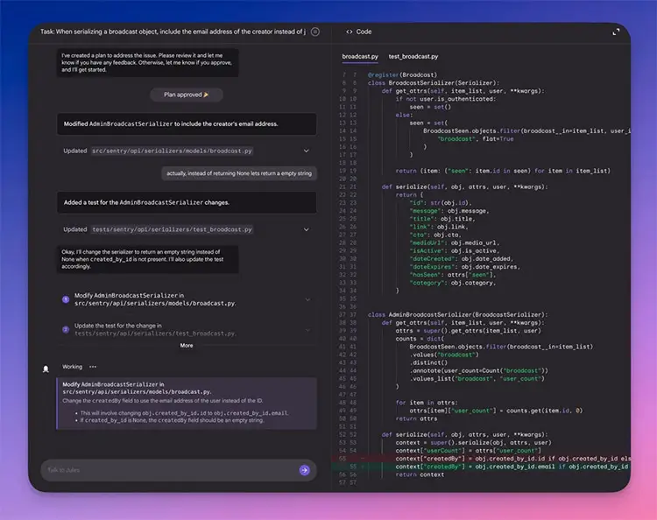This screenshot has width=657, height=520.
Task: Select the 'Added a test for the AdminBroadcastSerializer' message
Action: pyautogui.click(x=187, y=202)
